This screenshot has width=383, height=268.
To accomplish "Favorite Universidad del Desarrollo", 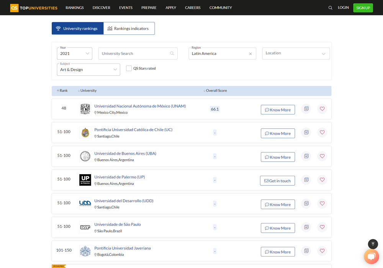I will pyautogui.click(x=322, y=204).
